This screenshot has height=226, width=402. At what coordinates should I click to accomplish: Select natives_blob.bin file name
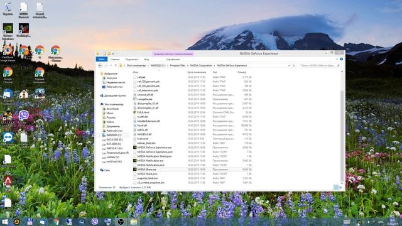coord(146,143)
